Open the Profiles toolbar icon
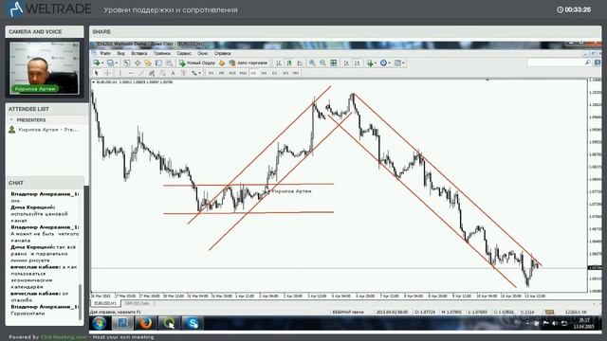Viewport: 607px width, 341px height. click(x=110, y=63)
